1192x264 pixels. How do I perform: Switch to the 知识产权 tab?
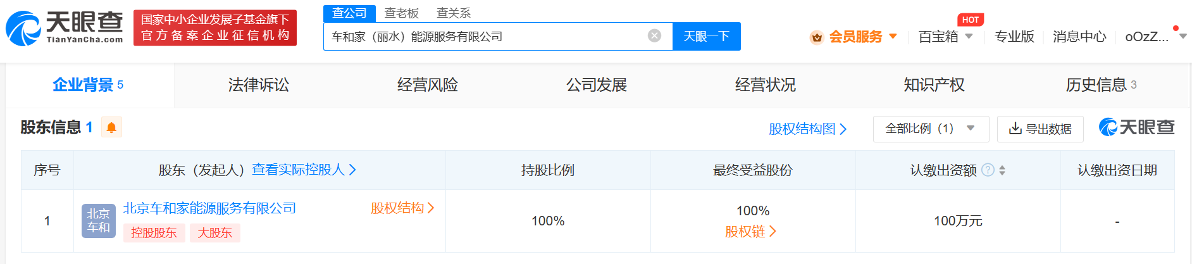[x=934, y=85]
